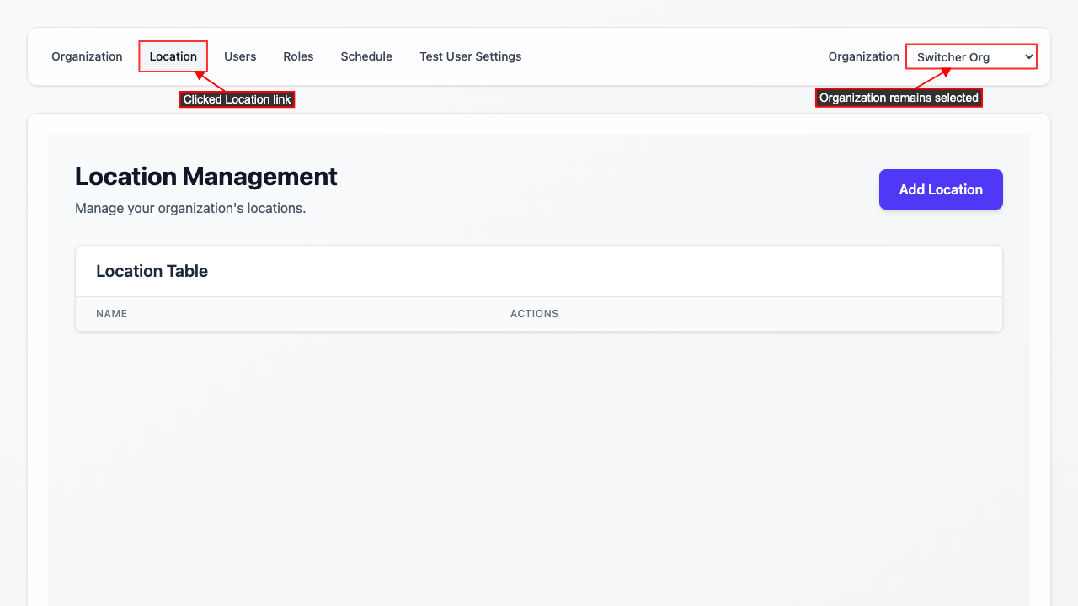Viewport: 1078px width, 606px height.
Task: Click the dropdown chevron next to Switcher Org
Action: [1027, 56]
